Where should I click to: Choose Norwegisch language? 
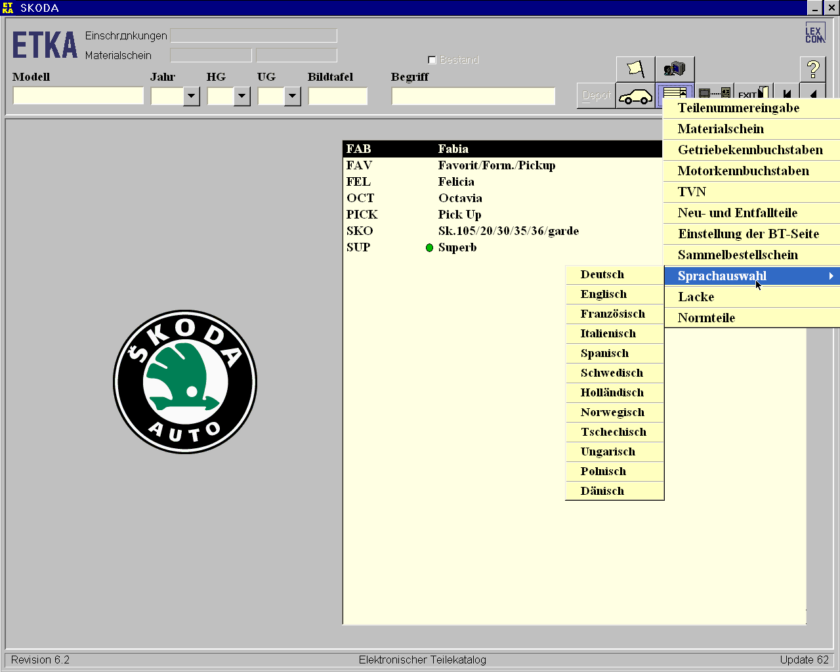pyautogui.click(x=615, y=412)
